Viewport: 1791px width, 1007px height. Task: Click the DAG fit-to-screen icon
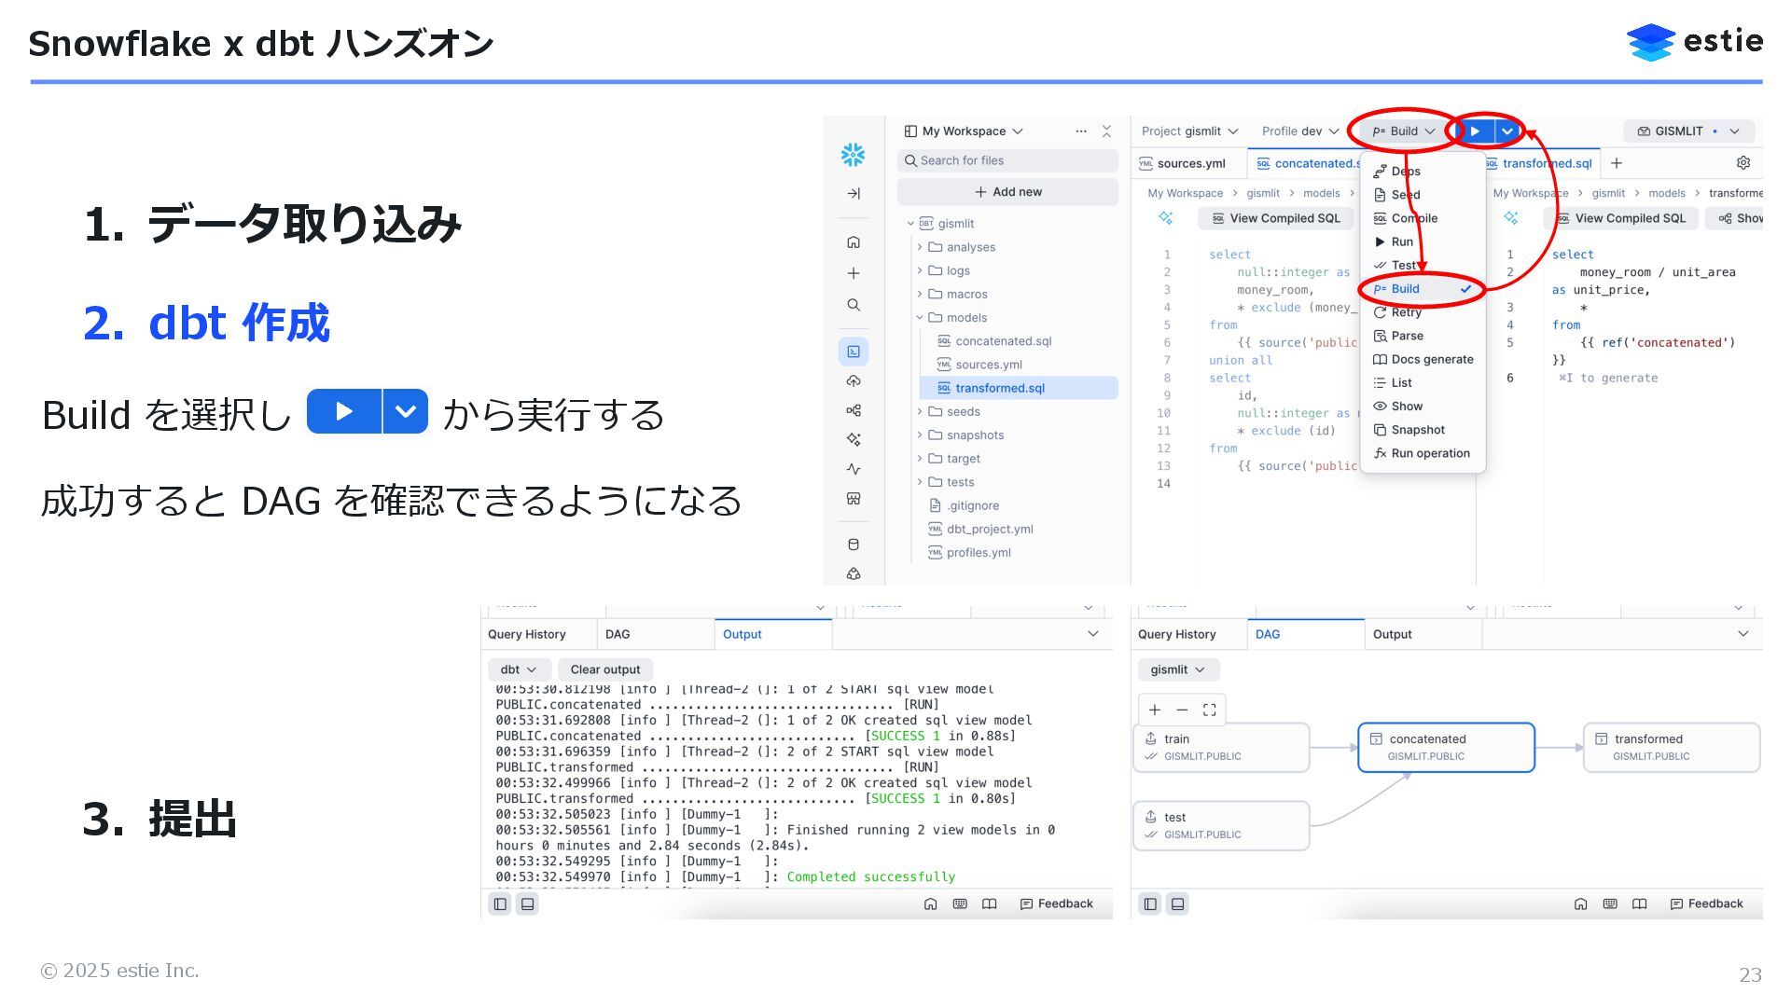click(1209, 710)
